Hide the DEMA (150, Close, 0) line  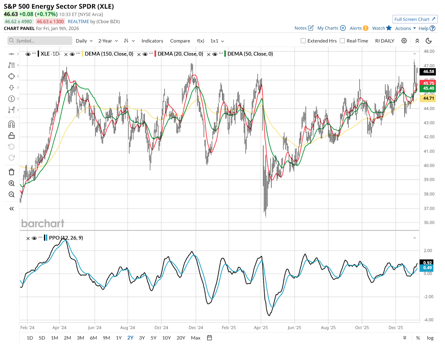coord(72,54)
